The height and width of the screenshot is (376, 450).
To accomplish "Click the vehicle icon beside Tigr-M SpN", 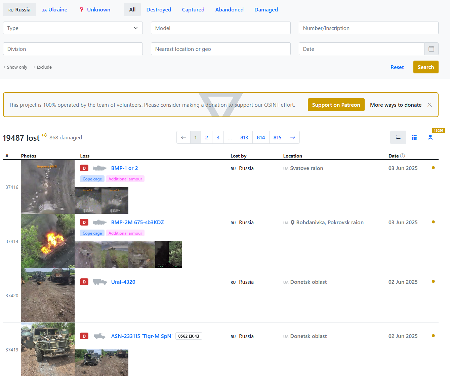I will (99, 336).
